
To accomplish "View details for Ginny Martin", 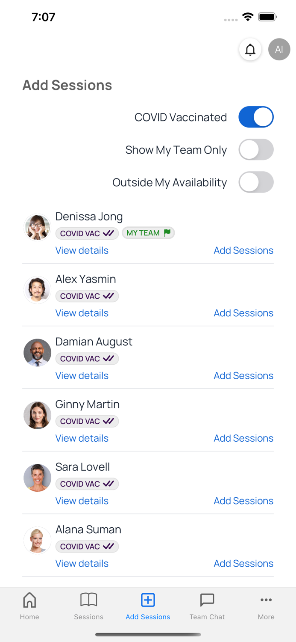I will [x=82, y=438].
